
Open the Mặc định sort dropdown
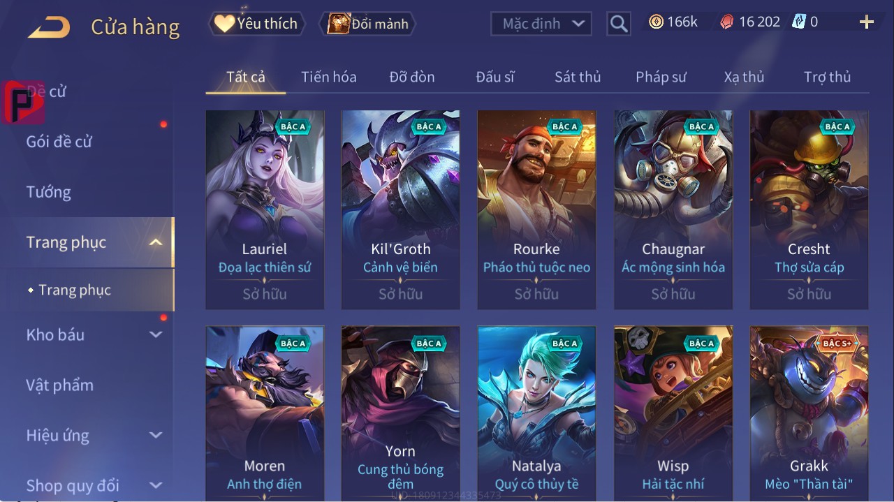(x=541, y=24)
